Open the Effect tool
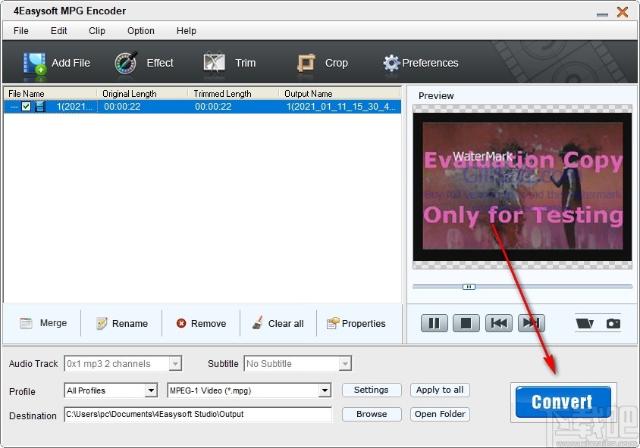640x448 pixels. (x=143, y=63)
